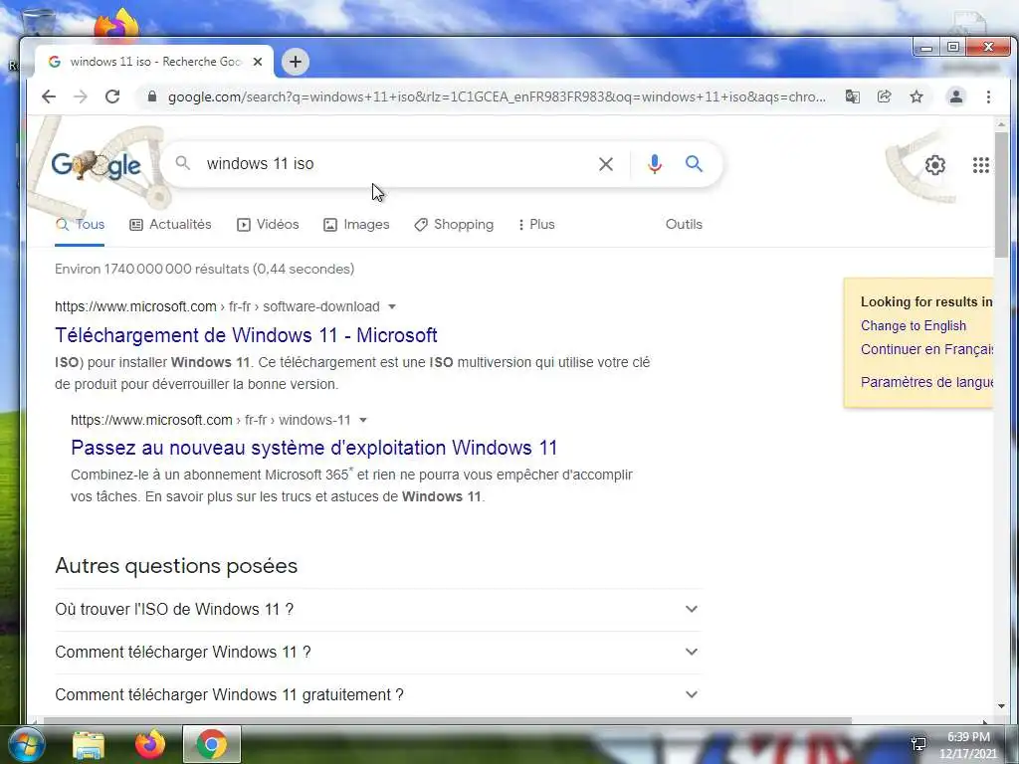
Task: Reload the page with the refresh icon
Action: [112, 96]
